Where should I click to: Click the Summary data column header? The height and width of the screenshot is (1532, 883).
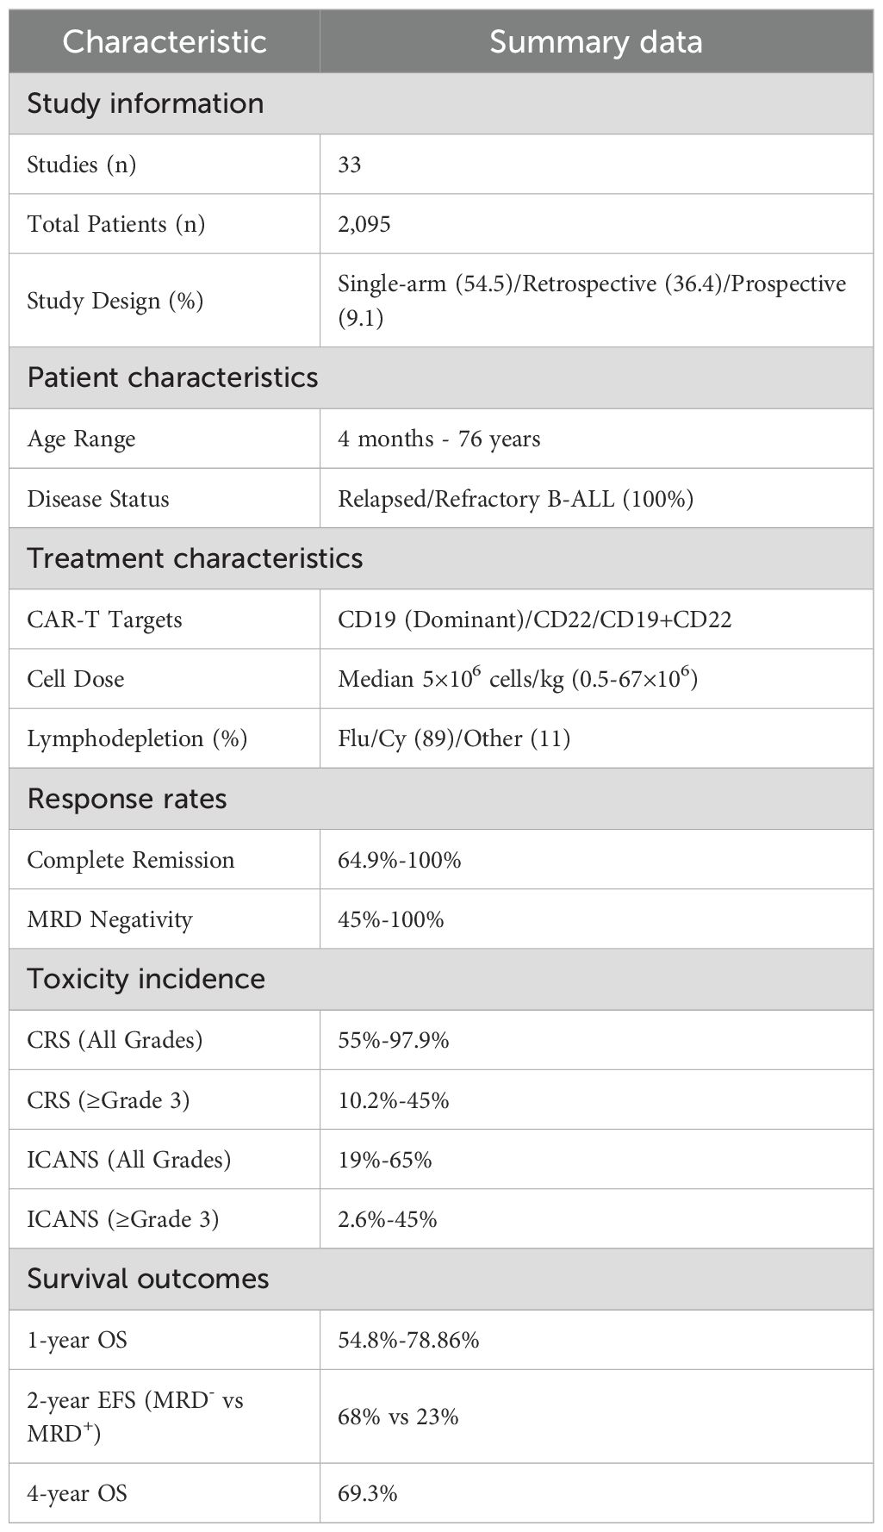(x=596, y=41)
